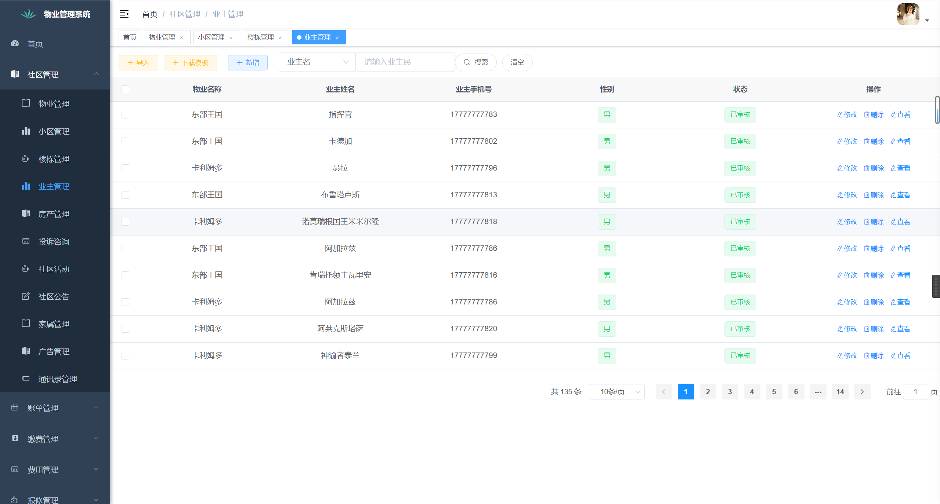Click 删除 for owner 卡德加
Viewport: 940px width, 504px height.
click(x=874, y=141)
